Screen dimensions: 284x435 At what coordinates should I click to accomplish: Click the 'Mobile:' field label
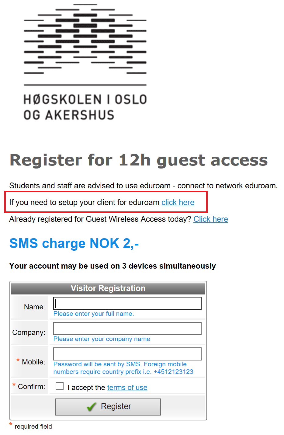(33, 362)
